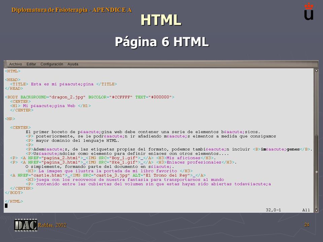Image resolution: width=323 pixels, height=242 pixels.
Task: Click cursor position indicator '32,0-1'
Action: (x=273, y=210)
